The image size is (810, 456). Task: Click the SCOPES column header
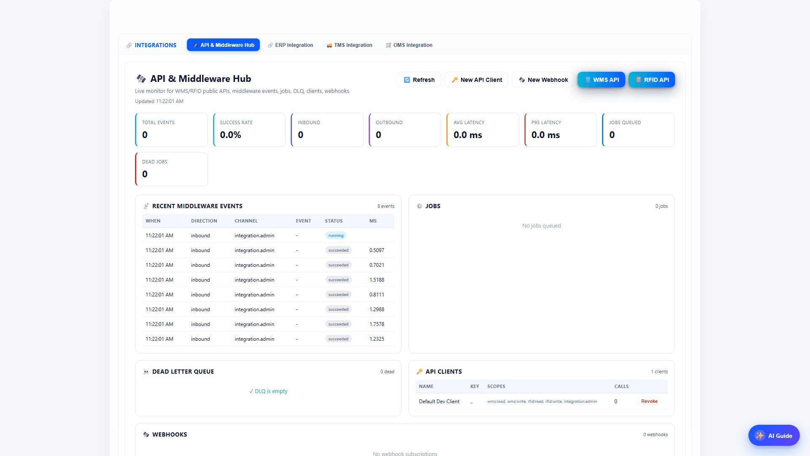(x=496, y=386)
